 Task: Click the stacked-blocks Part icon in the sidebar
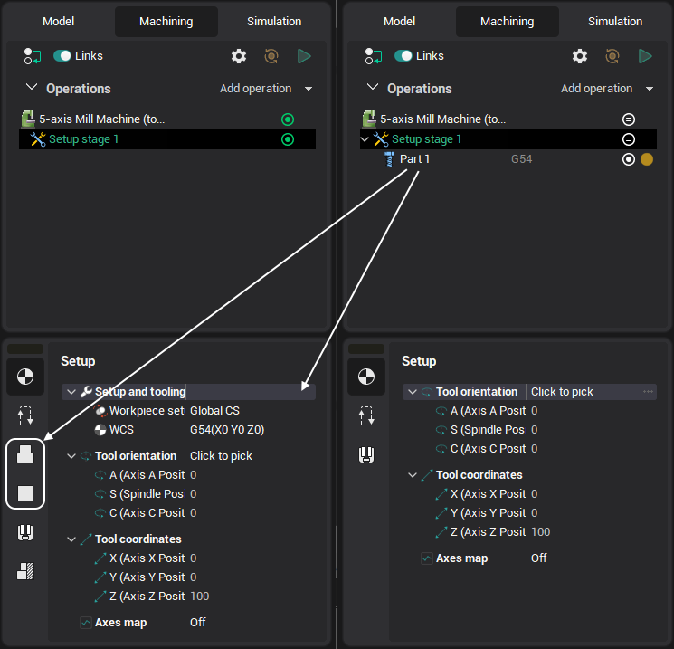pyautogui.click(x=25, y=454)
